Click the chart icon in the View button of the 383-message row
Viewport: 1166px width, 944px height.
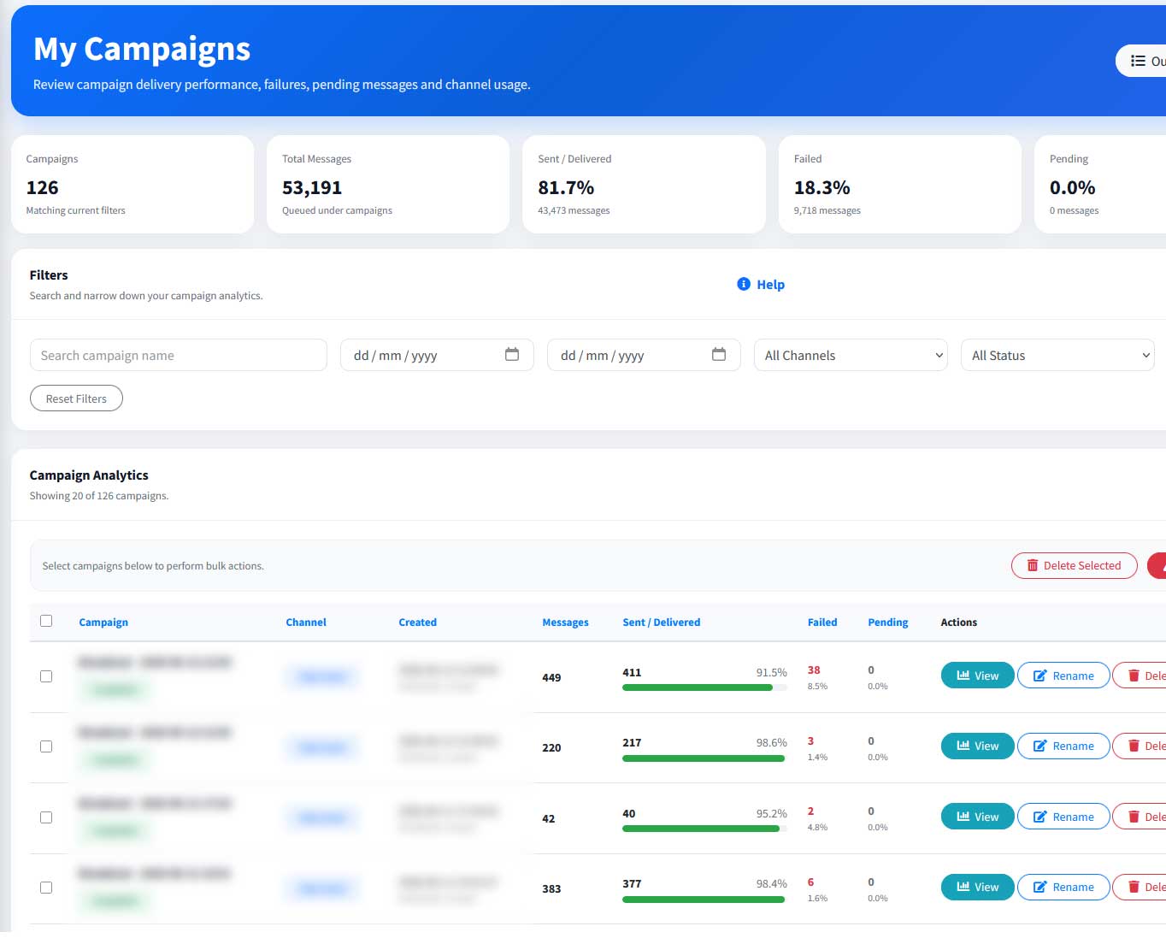[963, 887]
